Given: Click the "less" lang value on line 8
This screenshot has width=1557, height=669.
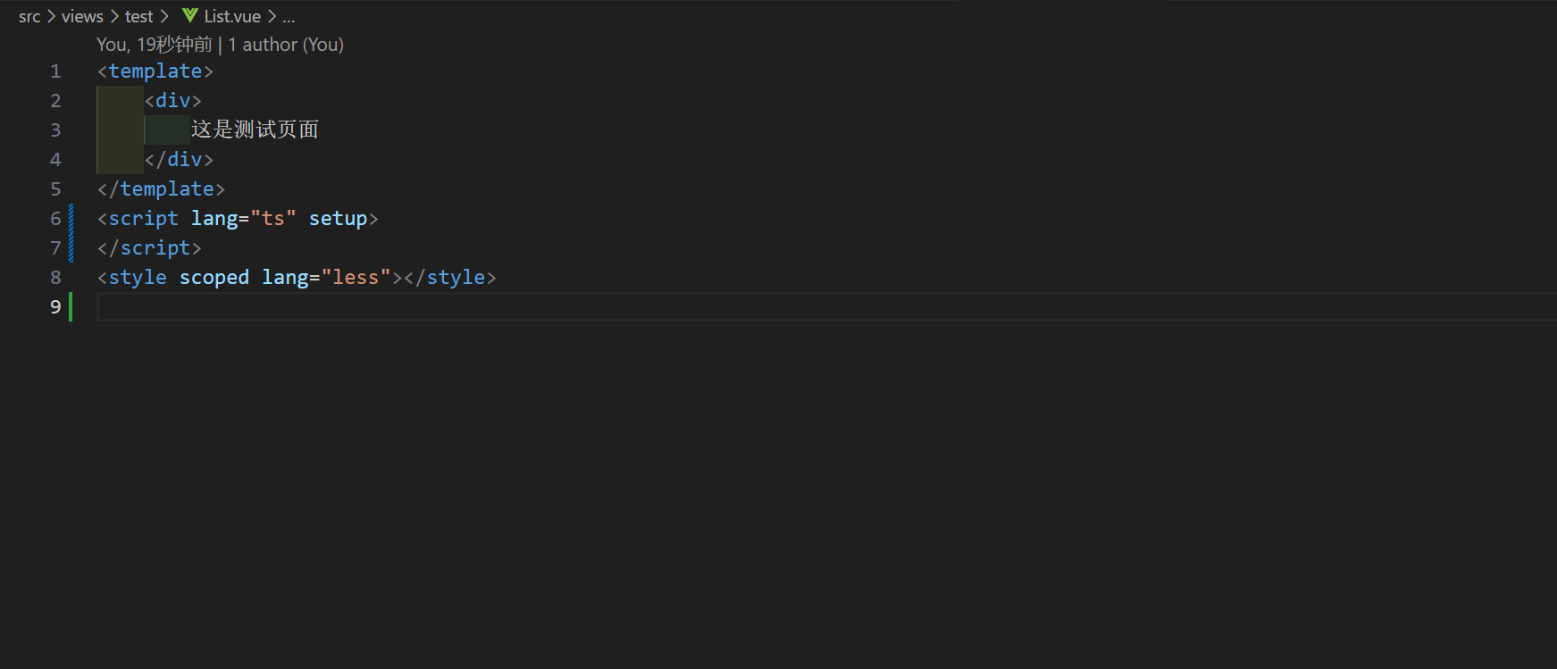Looking at the screenshot, I should point(356,278).
